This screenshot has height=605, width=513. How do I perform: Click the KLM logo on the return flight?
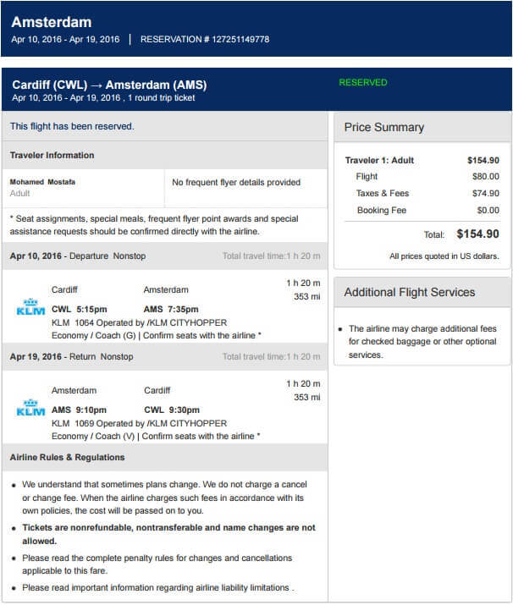click(x=30, y=407)
